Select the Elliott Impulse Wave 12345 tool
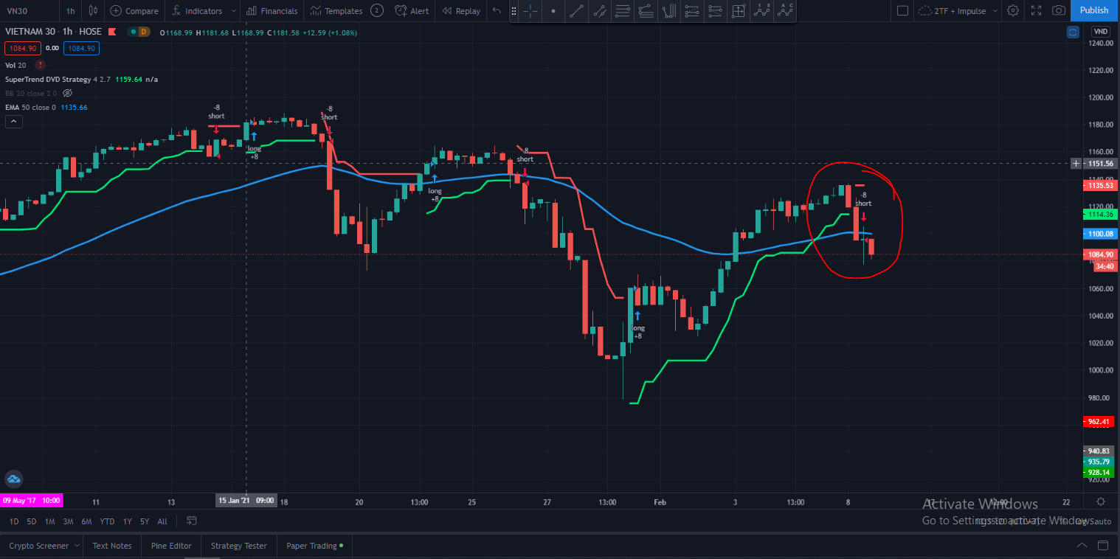 pyautogui.click(x=762, y=11)
